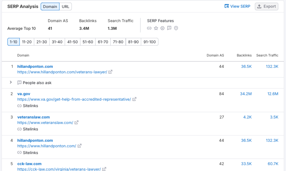The width and height of the screenshot is (286, 171).
Task: Select results range 21-30
Action: 42,42
